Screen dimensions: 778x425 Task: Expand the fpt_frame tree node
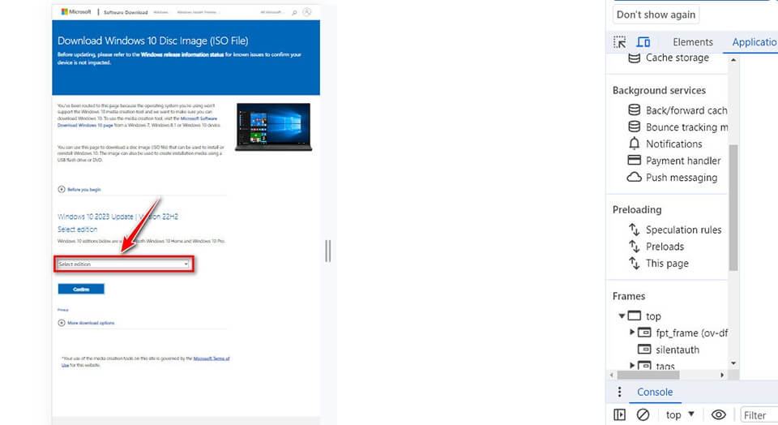pos(632,333)
